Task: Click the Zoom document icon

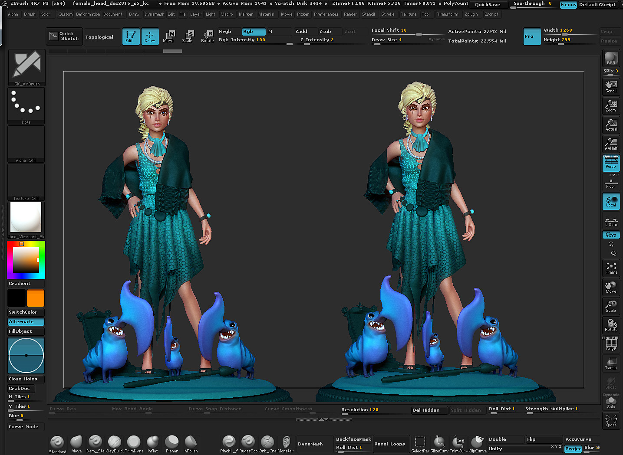Action: [611, 106]
